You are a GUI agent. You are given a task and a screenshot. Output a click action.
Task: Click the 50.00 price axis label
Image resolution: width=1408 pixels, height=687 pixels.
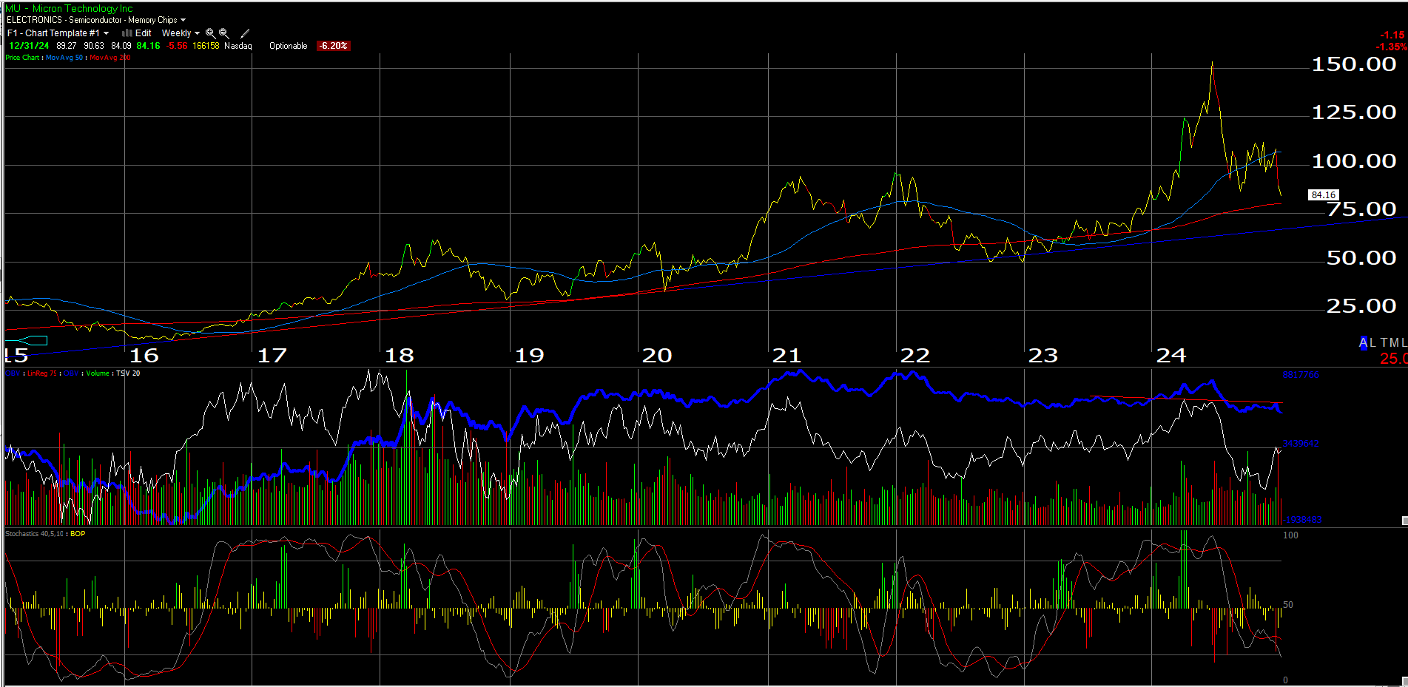(x=1361, y=258)
